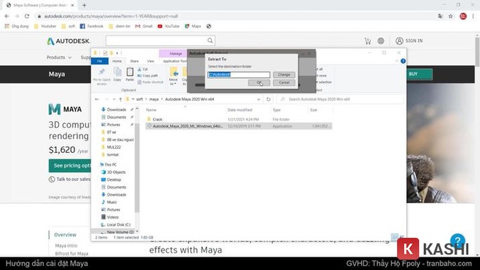Switch to View tab in Explorer ribbon
The width and height of the screenshot is (480, 270).
(x=150, y=61)
